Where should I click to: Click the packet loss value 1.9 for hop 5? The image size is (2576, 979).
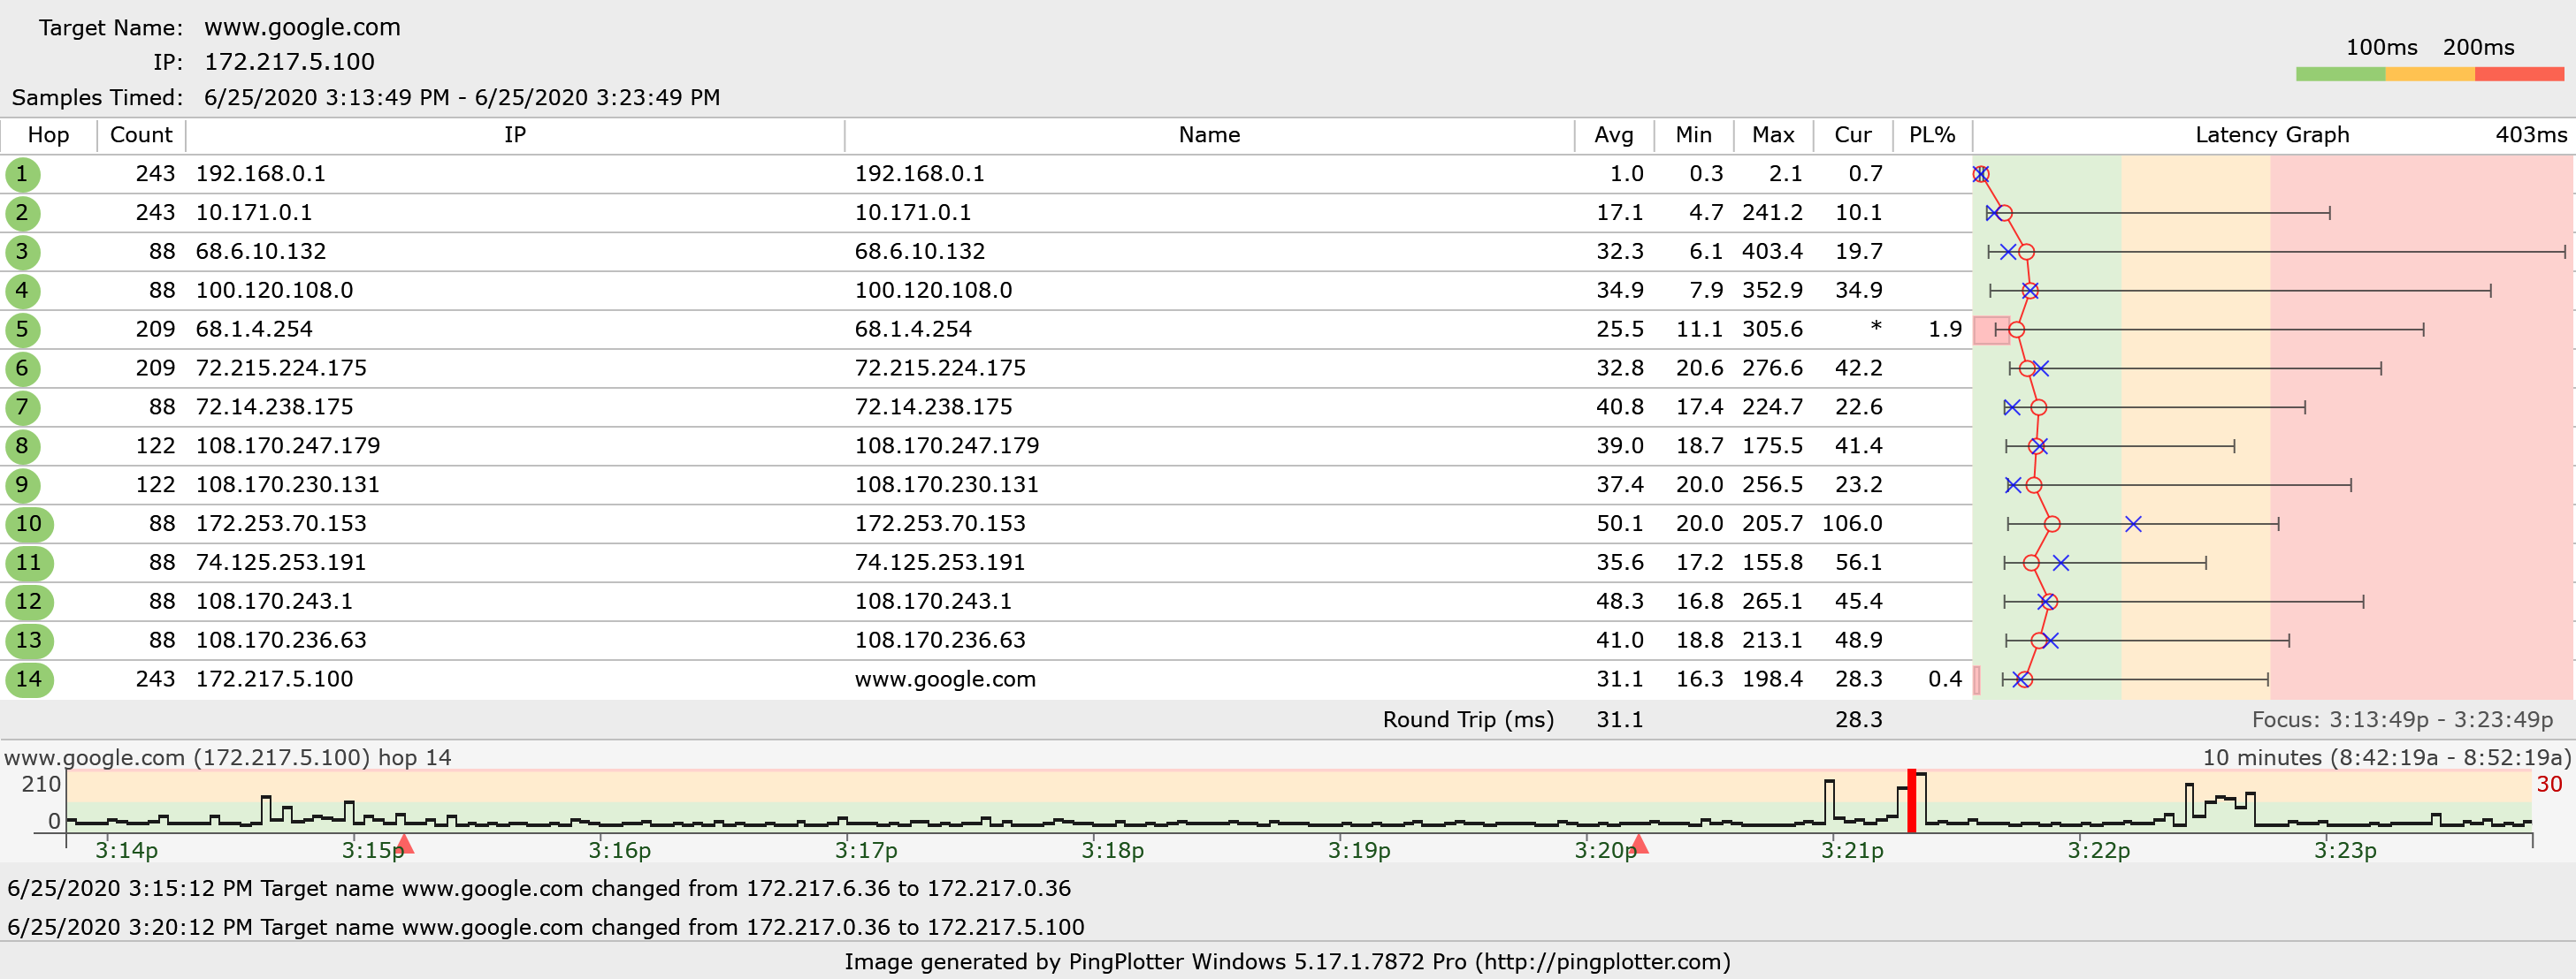pyautogui.click(x=1945, y=330)
